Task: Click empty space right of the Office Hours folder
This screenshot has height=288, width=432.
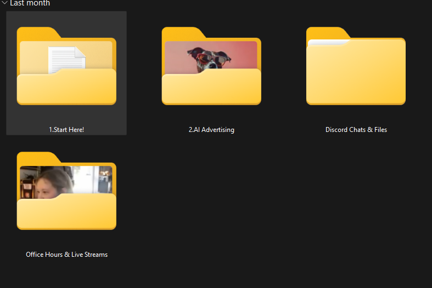Action: click(x=247, y=197)
